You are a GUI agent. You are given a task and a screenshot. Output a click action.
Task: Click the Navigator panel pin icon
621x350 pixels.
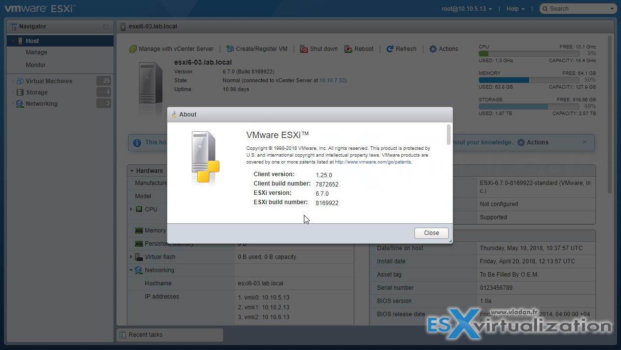(x=106, y=26)
